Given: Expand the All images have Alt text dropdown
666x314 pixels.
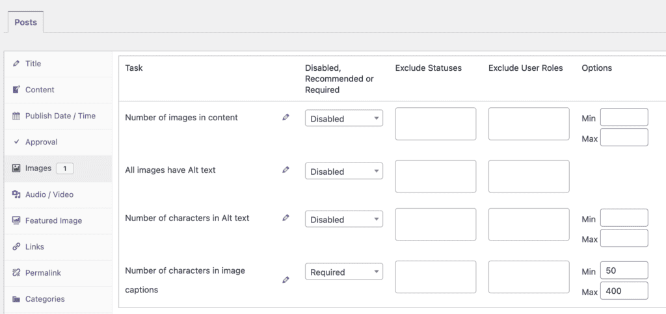Looking at the screenshot, I should 343,172.
